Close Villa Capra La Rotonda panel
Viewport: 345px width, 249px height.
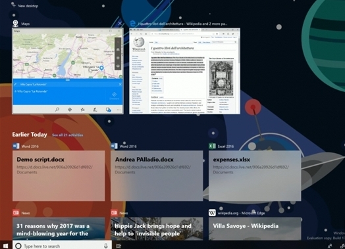tap(120, 84)
